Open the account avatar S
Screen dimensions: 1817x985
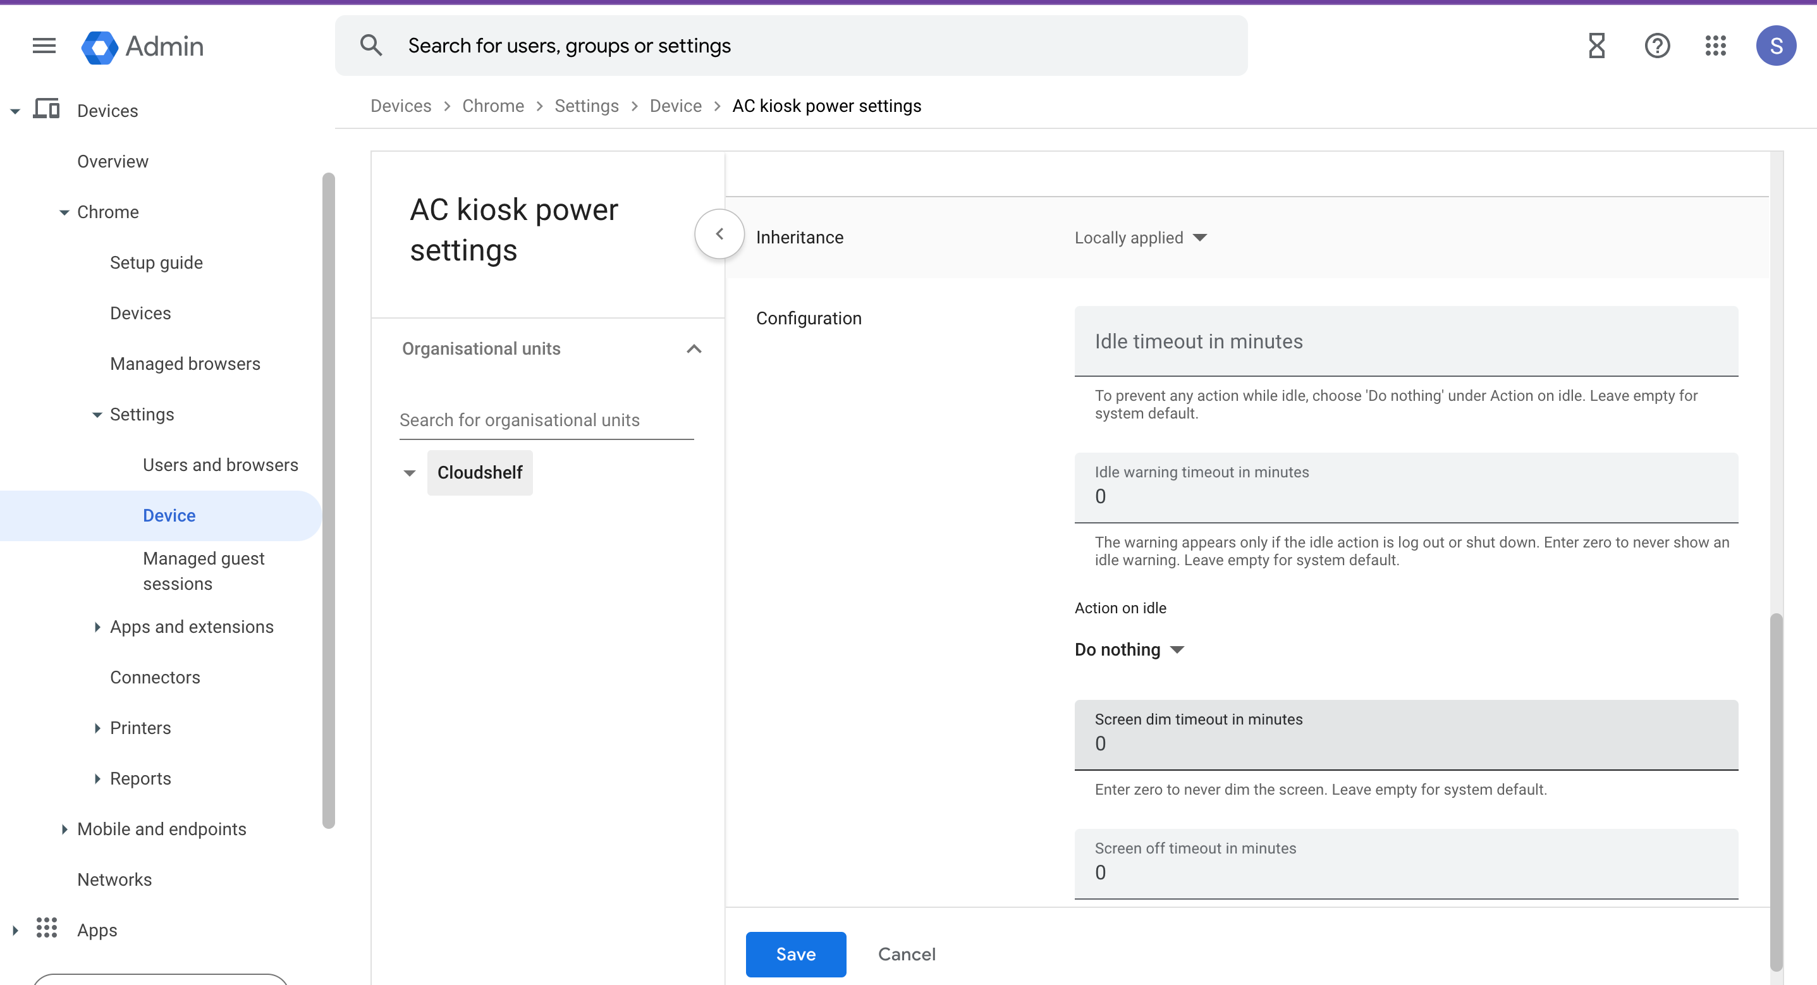tap(1776, 46)
